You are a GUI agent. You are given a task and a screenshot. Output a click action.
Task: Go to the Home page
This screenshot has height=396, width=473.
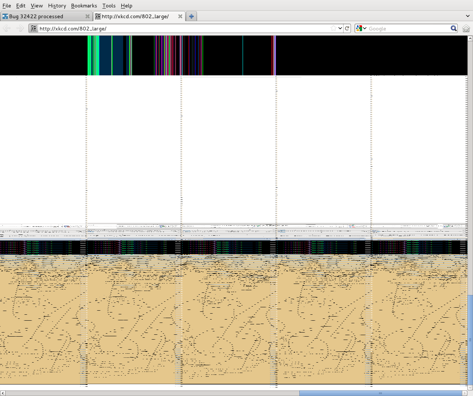point(466,29)
